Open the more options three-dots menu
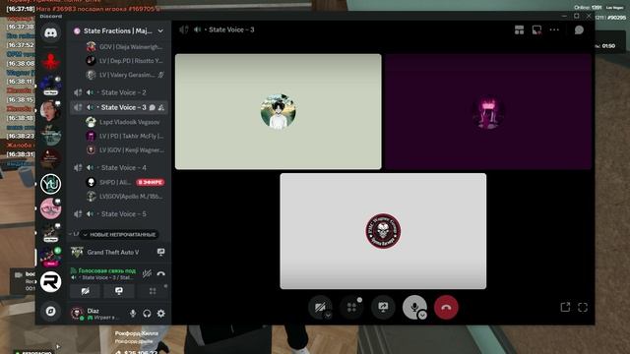The width and height of the screenshot is (630, 354). tap(554, 29)
